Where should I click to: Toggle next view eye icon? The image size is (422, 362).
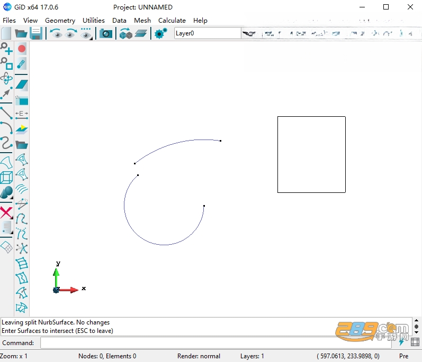(x=70, y=34)
